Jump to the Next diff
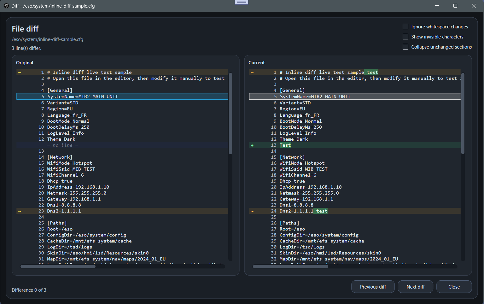The height and width of the screenshot is (304, 484). [415, 287]
